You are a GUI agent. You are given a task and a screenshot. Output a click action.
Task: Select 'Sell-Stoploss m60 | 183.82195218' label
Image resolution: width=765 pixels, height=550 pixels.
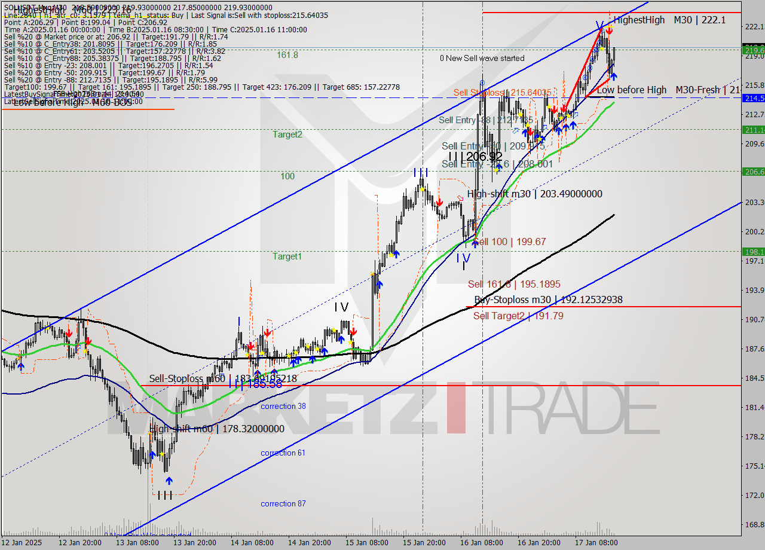[x=223, y=378]
